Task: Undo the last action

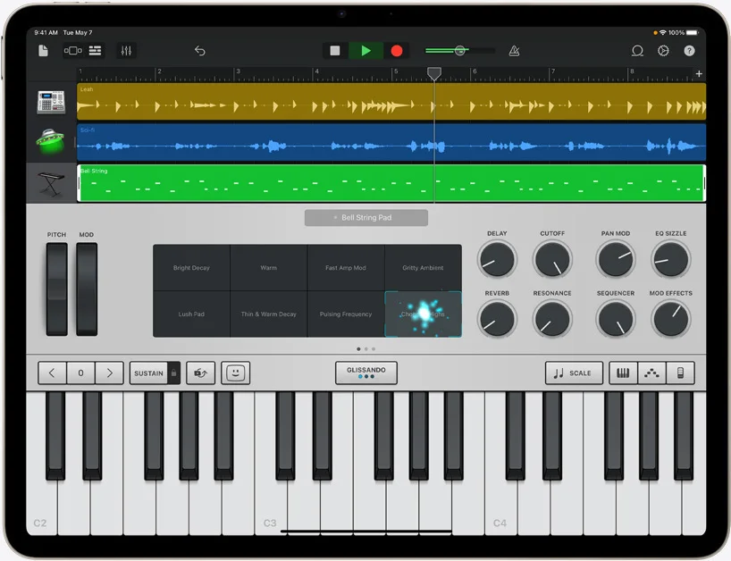Action: pyautogui.click(x=199, y=51)
